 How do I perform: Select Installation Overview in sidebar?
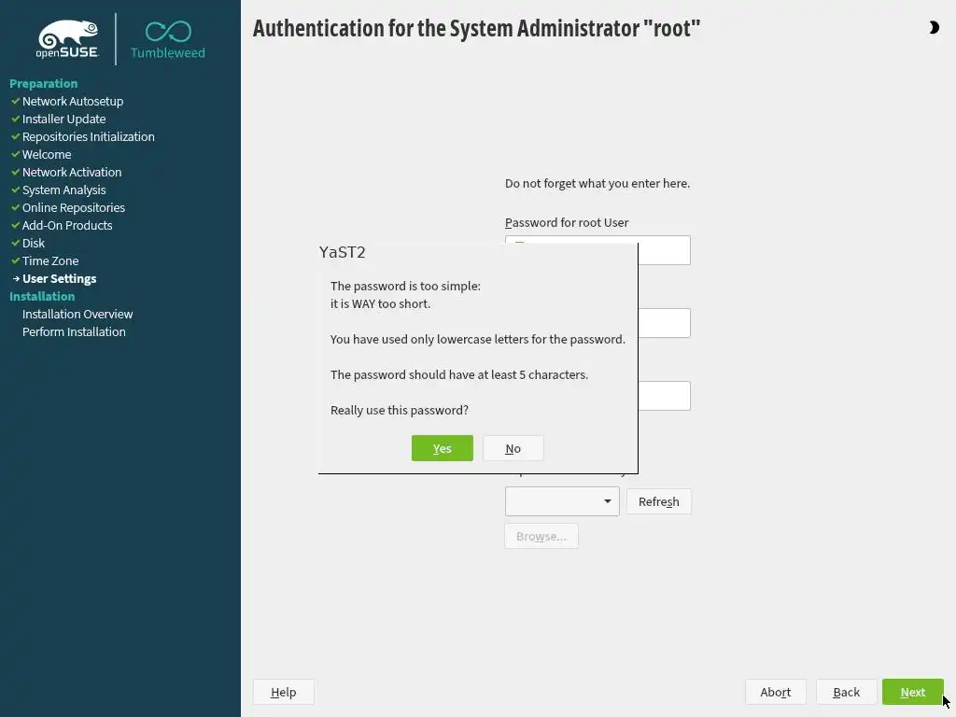pyautogui.click(x=77, y=314)
